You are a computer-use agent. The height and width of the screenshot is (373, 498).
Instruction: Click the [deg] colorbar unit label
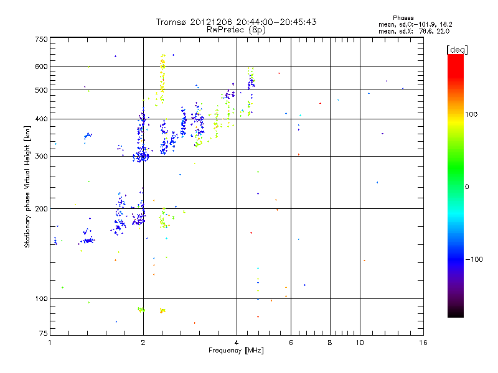456,49
